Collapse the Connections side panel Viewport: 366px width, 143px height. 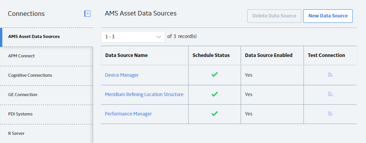point(87,14)
